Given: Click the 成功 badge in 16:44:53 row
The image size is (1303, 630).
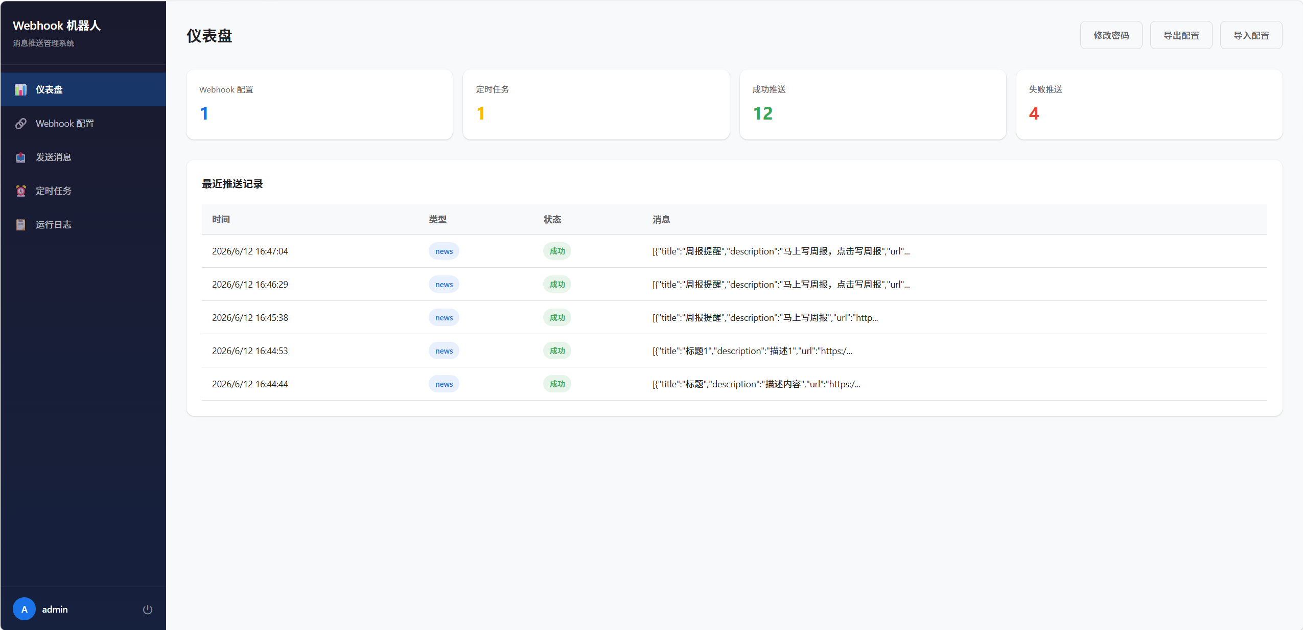Looking at the screenshot, I should (557, 351).
